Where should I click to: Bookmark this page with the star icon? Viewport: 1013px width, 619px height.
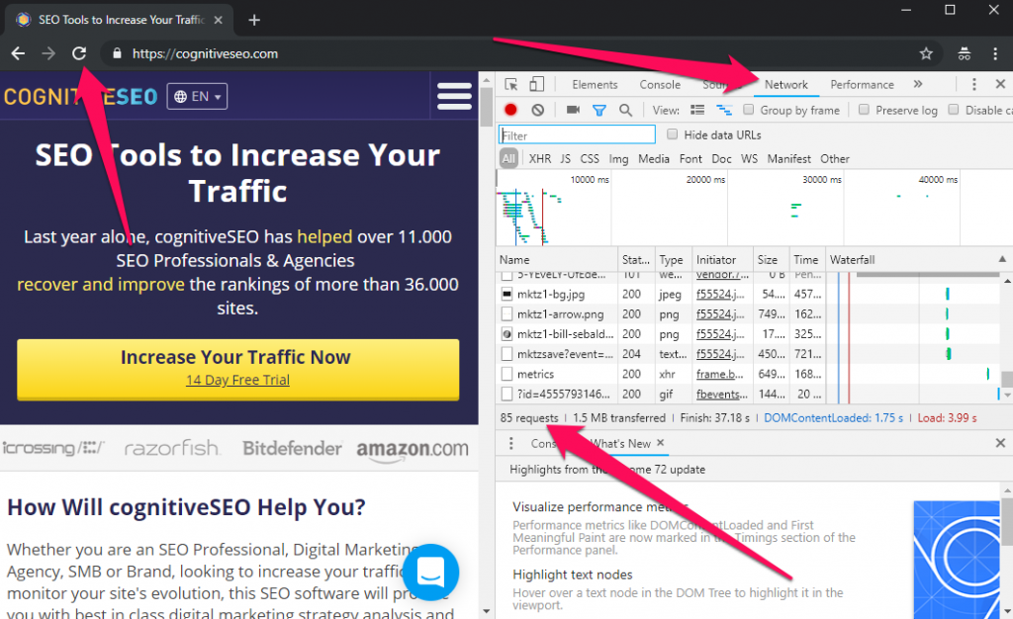(926, 53)
